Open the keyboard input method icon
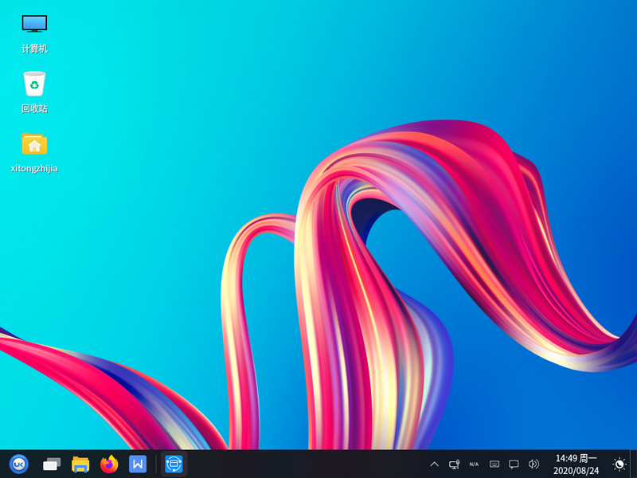637x478 pixels. tap(494, 464)
